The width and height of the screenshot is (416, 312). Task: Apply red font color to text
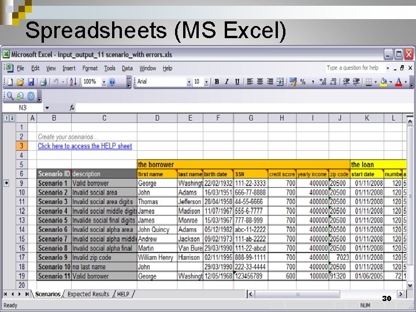pyautogui.click(x=399, y=82)
